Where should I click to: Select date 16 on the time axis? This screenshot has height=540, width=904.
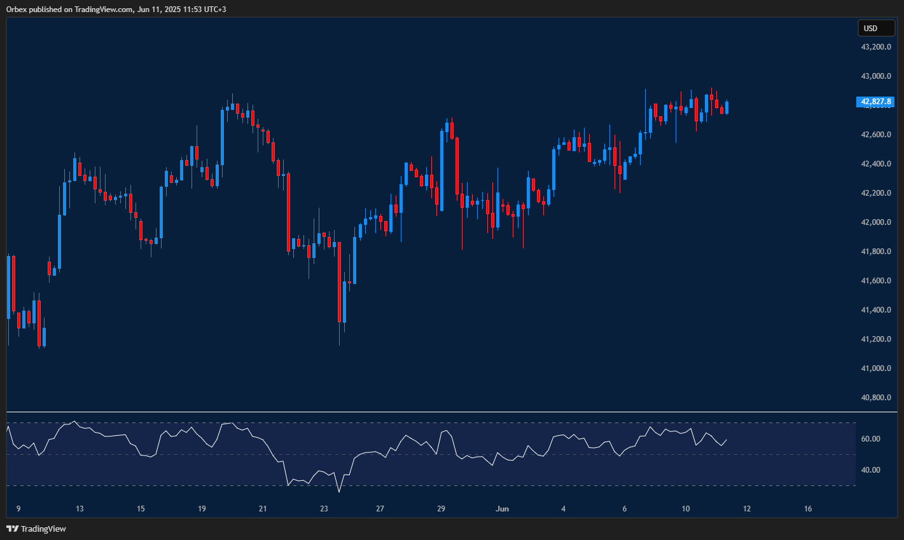pyautogui.click(x=808, y=509)
